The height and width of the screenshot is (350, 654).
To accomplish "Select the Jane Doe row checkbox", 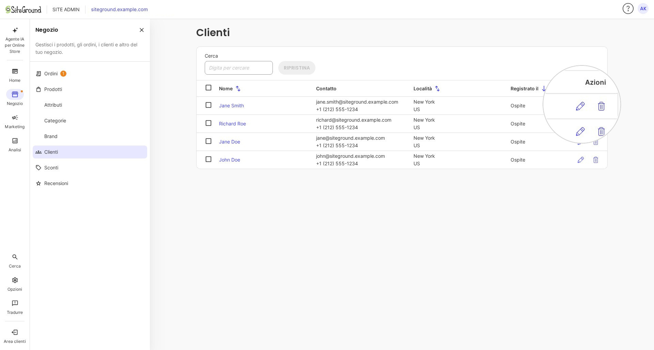I will click(x=208, y=141).
